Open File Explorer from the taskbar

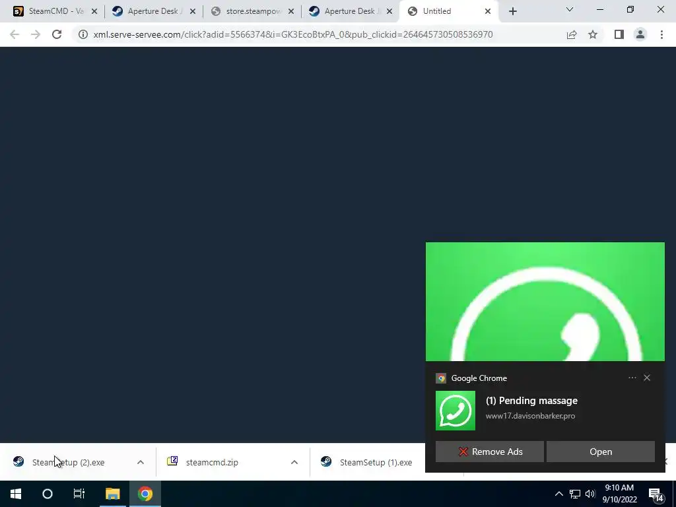tap(112, 494)
